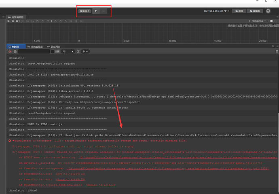The width and height of the screenshot is (279, 194).
Task: Open the 项目 project folder button
Action: (x=239, y=11)
